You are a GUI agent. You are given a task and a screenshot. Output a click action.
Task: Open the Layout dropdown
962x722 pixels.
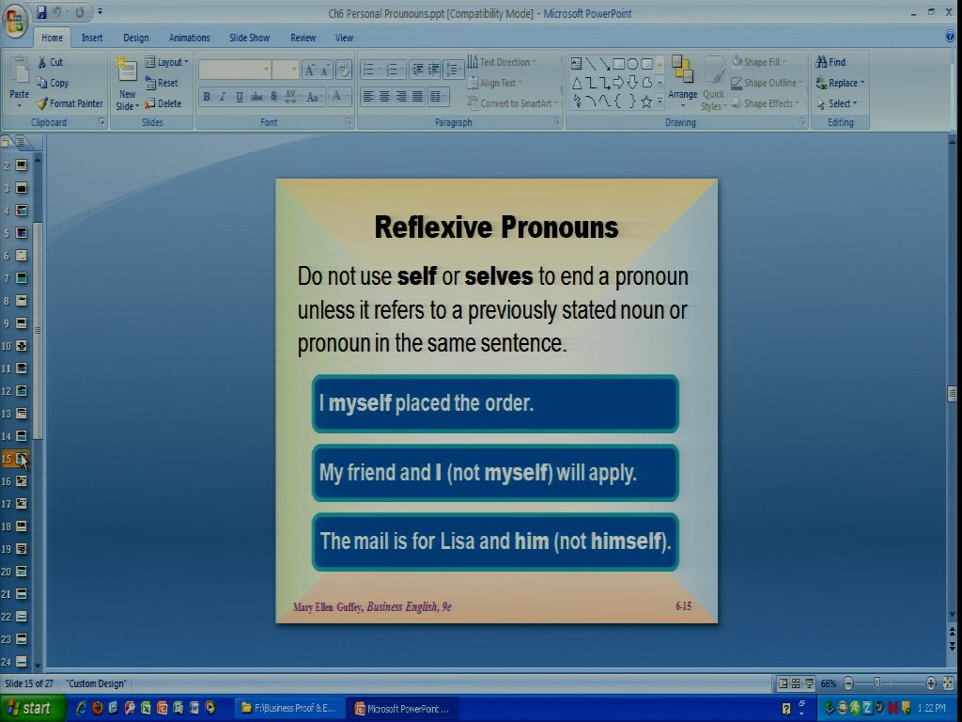pyautogui.click(x=167, y=62)
